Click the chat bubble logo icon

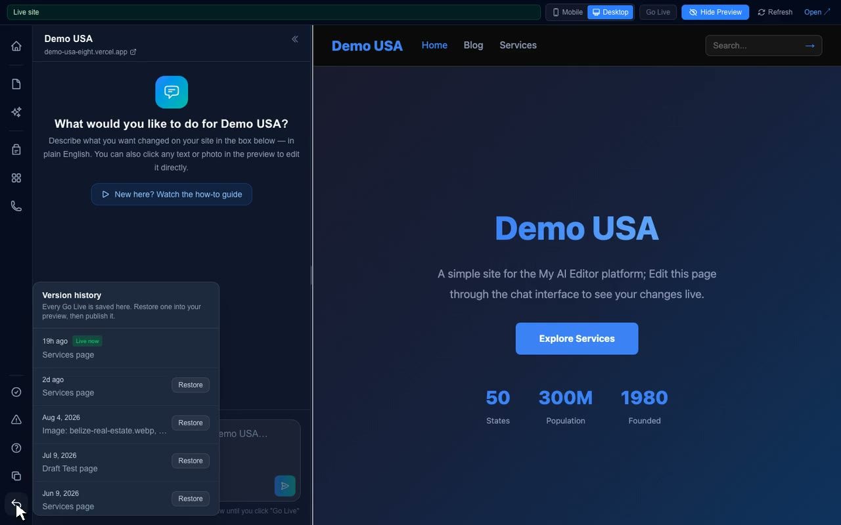click(171, 92)
